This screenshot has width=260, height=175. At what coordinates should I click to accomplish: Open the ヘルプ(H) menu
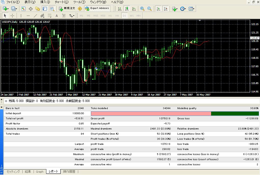click(117, 2)
